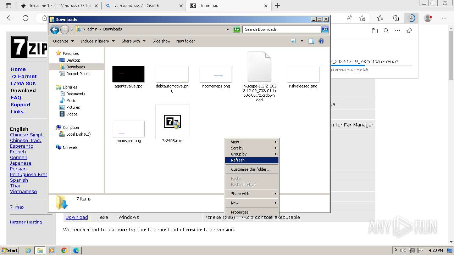
Task: Click the Hetzner Hosting link
Action: click(x=26, y=222)
